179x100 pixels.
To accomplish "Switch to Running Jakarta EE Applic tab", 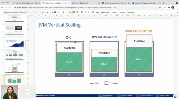I will [x=25, y=3].
